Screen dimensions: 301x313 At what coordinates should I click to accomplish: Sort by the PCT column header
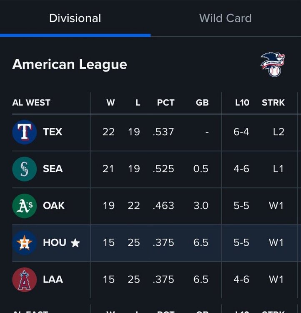tap(166, 103)
